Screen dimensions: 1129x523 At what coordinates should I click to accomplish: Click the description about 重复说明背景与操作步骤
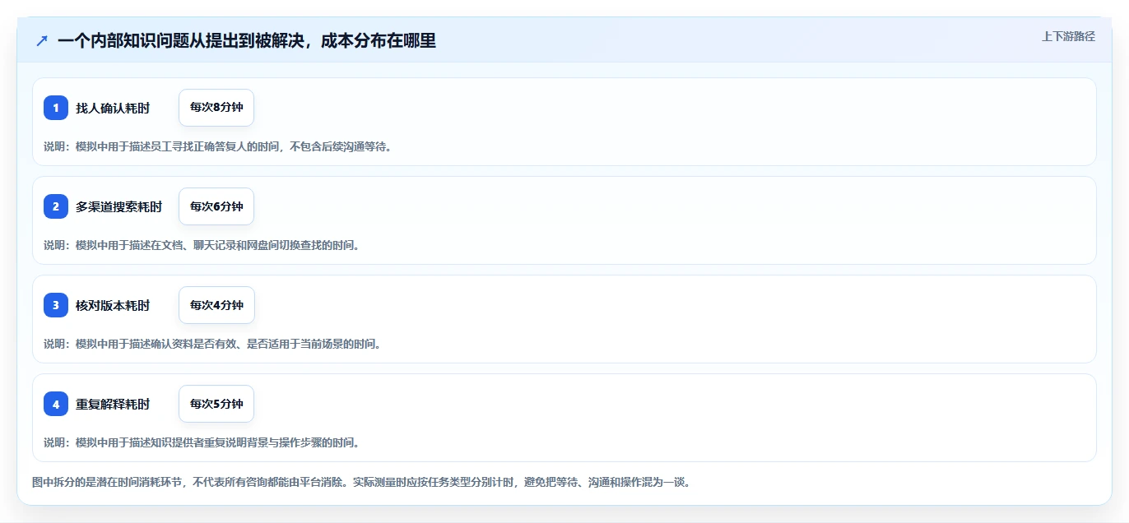(202, 442)
